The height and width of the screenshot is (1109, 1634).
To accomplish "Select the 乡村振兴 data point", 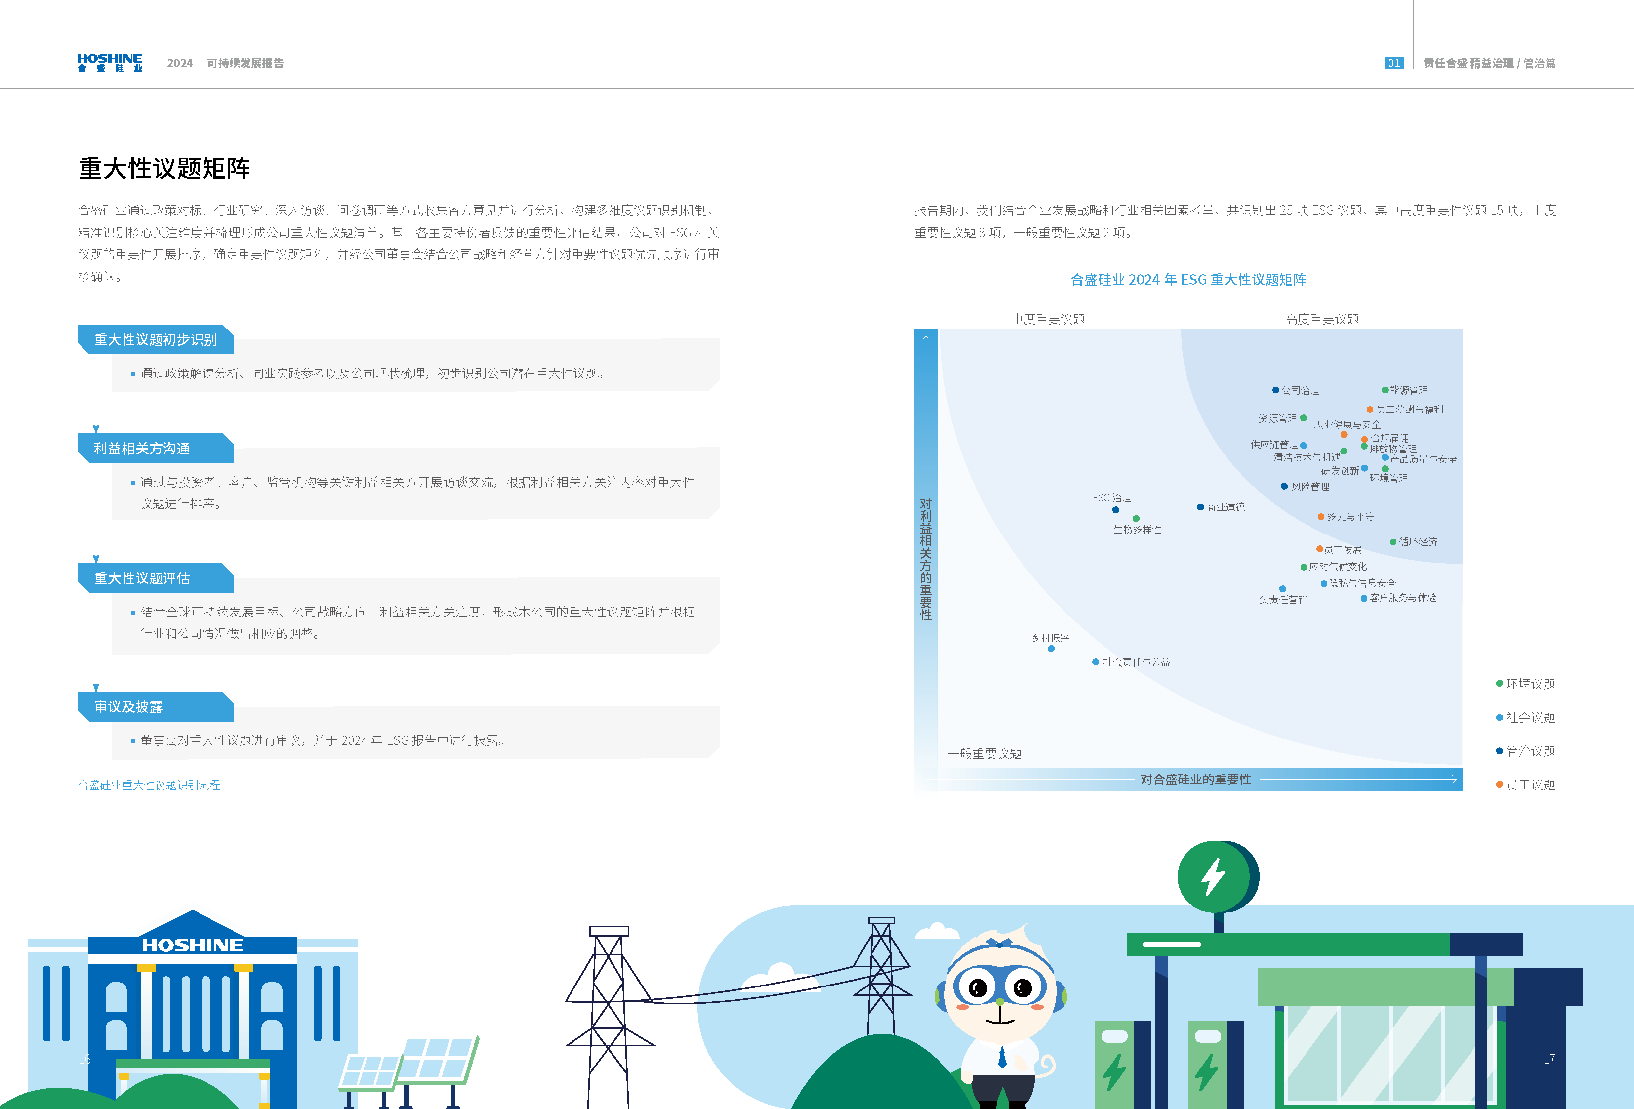I will point(1051,649).
